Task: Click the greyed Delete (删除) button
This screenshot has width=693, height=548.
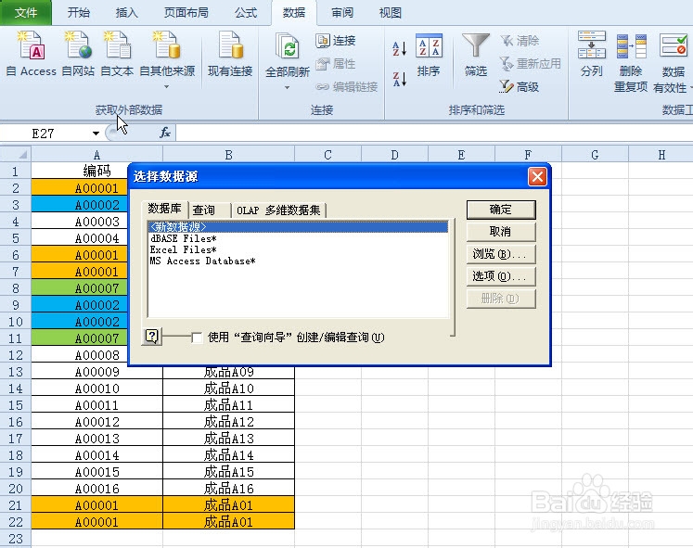Action: (x=501, y=299)
